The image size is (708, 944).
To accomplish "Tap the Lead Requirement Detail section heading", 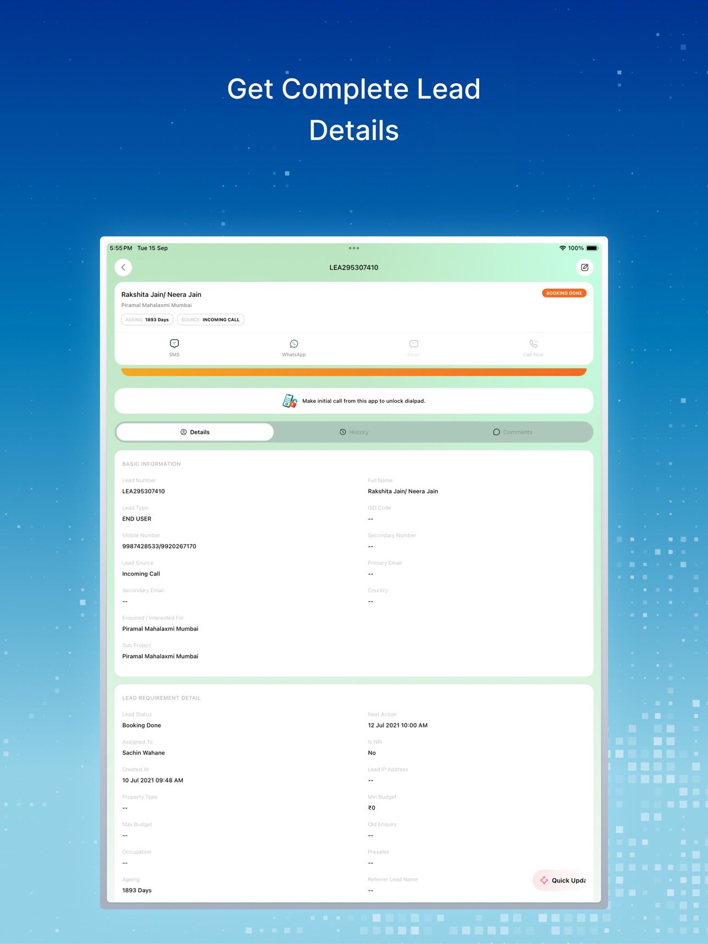I will [161, 698].
